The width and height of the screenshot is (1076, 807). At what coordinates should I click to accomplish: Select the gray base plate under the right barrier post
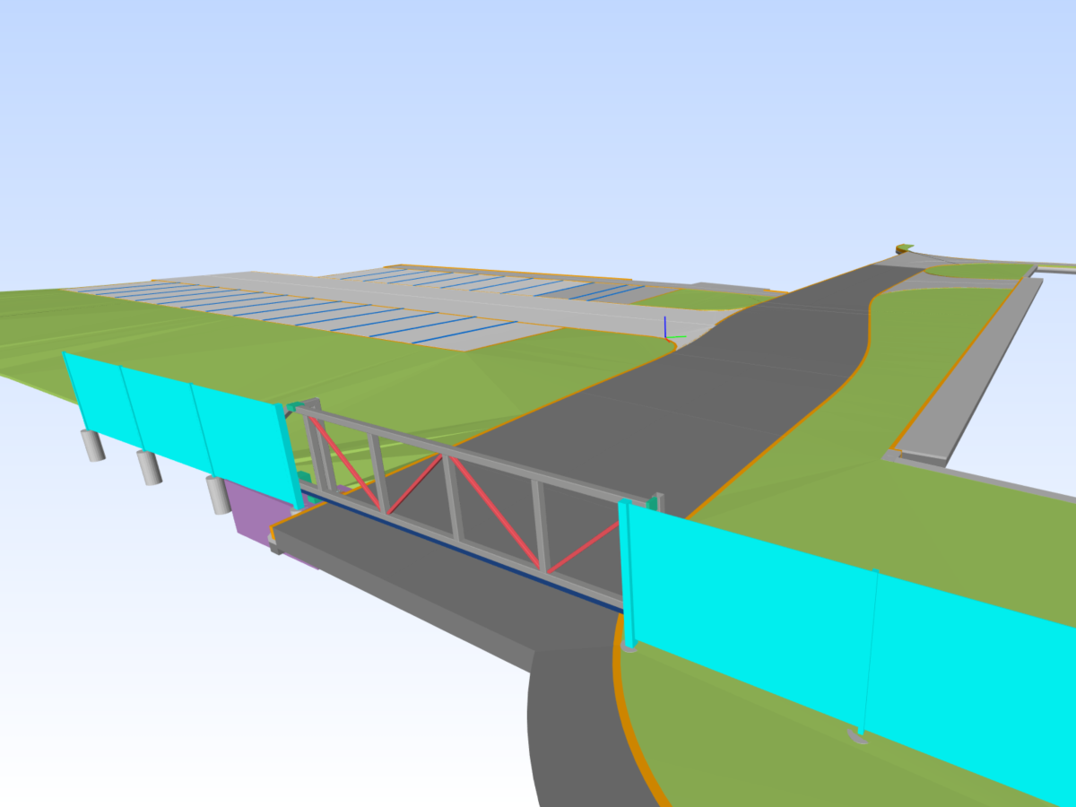(858, 737)
